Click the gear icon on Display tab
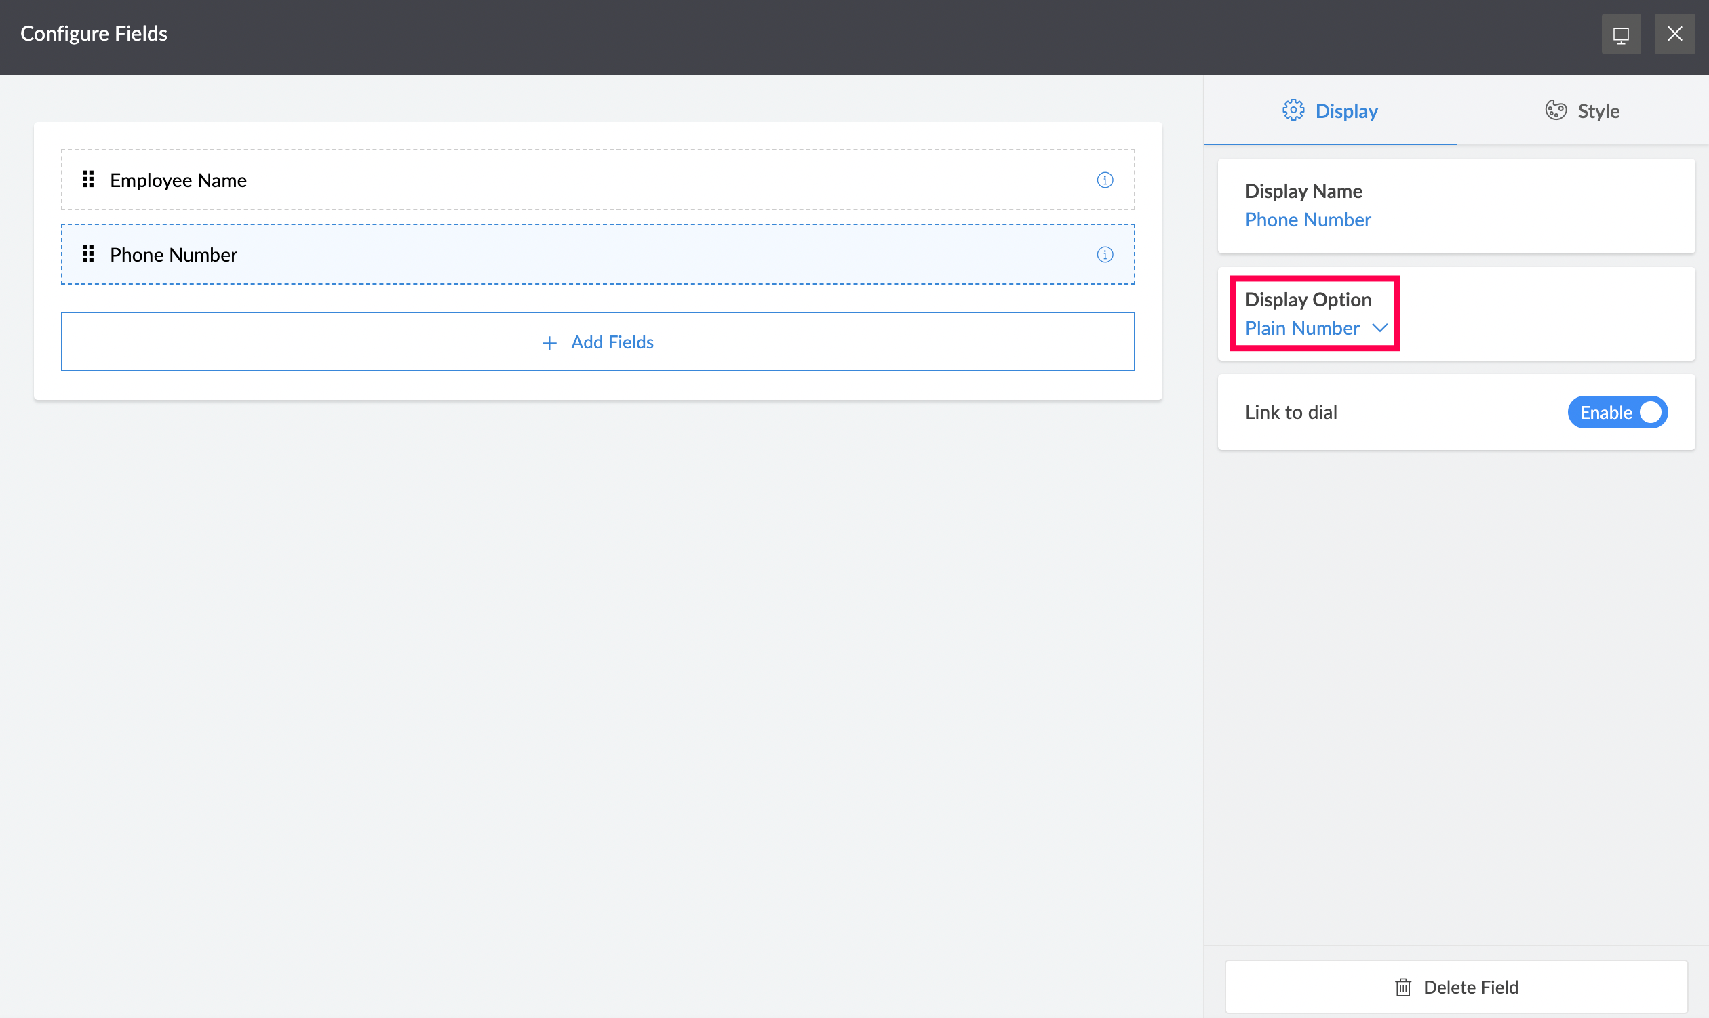The width and height of the screenshot is (1709, 1018). [1293, 110]
